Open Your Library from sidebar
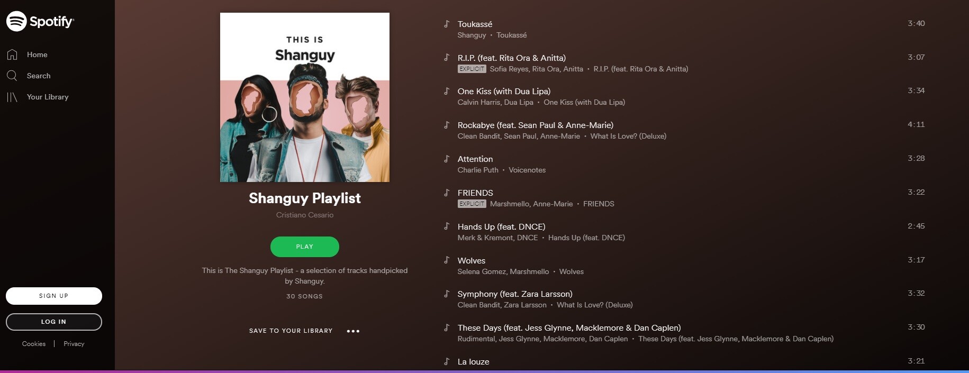The width and height of the screenshot is (969, 373). click(48, 97)
